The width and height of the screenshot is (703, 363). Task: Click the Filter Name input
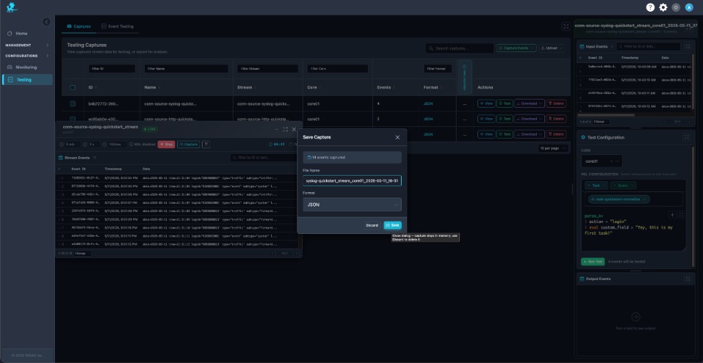coord(186,69)
